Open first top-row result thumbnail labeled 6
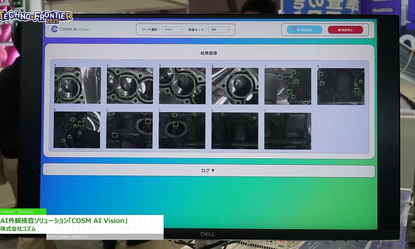This screenshot has width=415, height=249. [77, 85]
